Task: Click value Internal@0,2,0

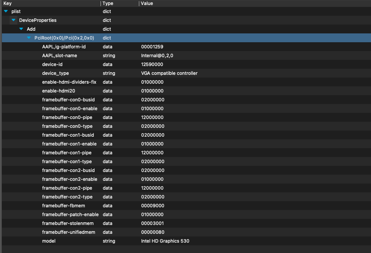Action: click(x=157, y=55)
